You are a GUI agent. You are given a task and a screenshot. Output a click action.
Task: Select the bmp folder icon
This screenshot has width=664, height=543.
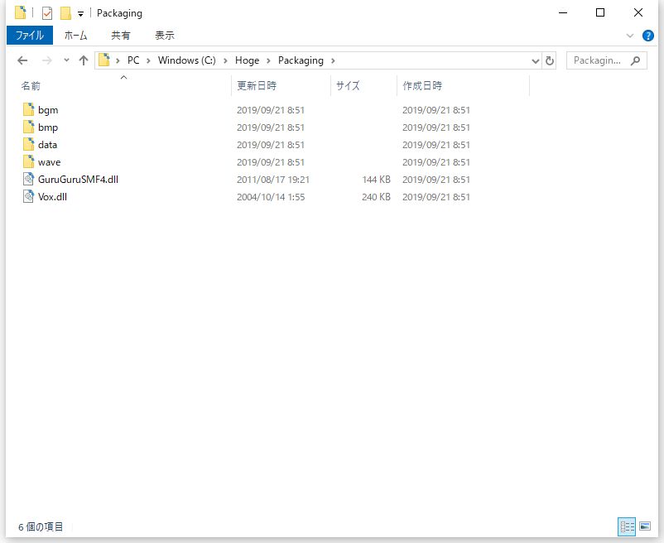point(28,127)
